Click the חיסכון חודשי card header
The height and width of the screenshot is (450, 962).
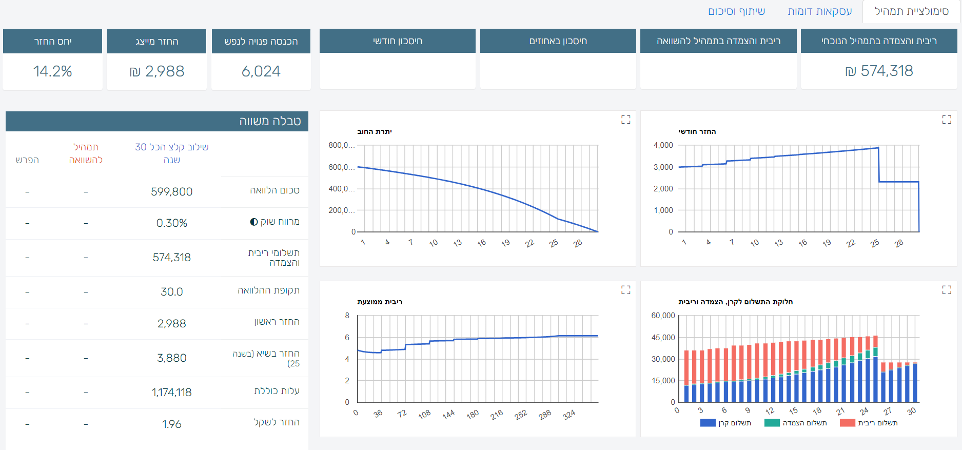coord(397,41)
